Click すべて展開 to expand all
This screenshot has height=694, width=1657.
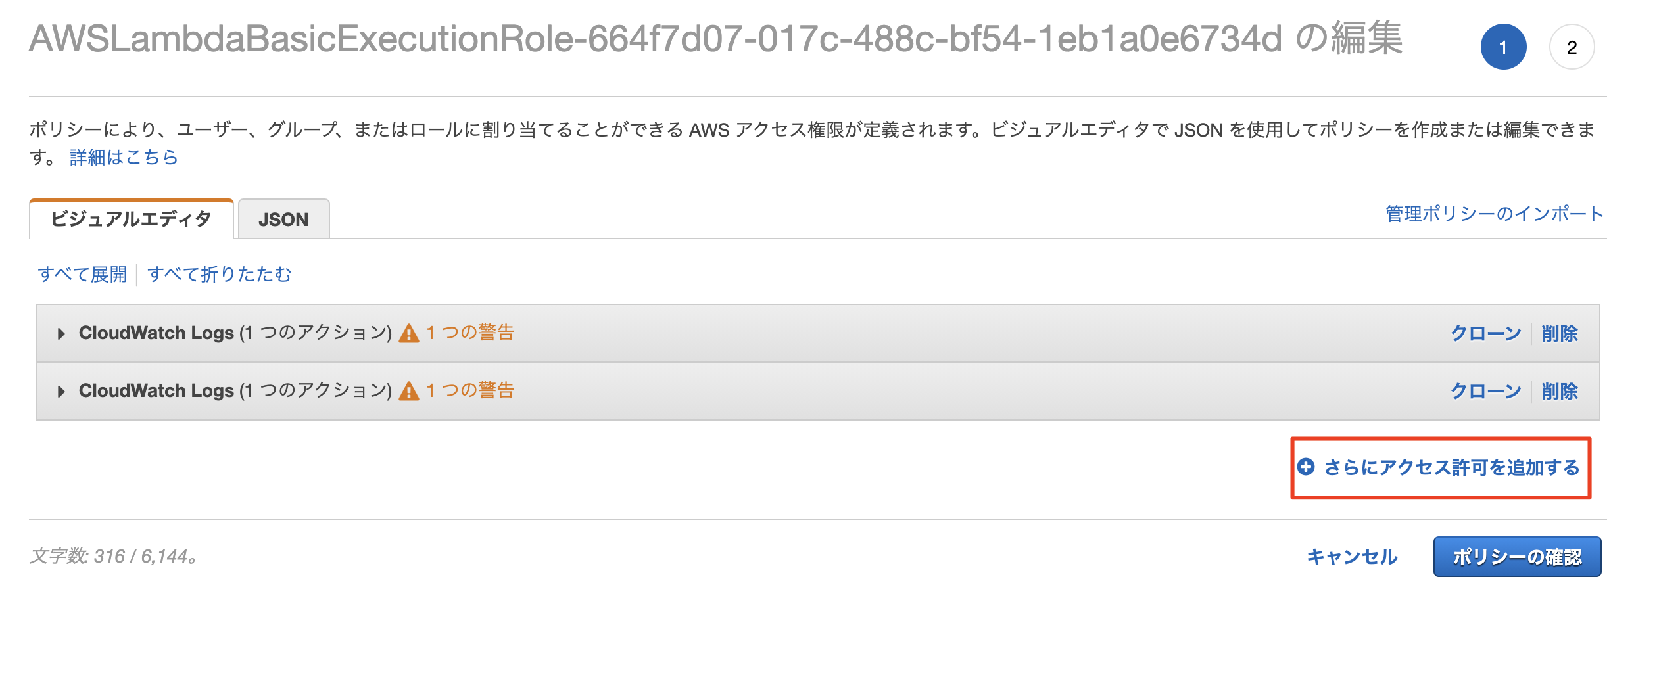point(82,274)
